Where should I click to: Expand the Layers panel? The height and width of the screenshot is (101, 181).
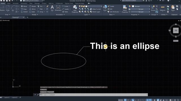87,15
